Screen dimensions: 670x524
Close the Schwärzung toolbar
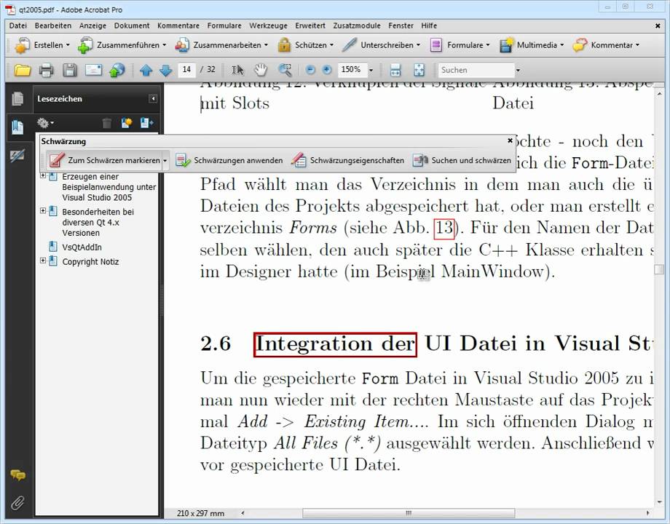(x=510, y=140)
